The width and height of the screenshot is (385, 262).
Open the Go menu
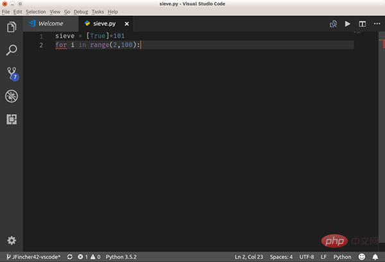pyautogui.click(x=67, y=12)
